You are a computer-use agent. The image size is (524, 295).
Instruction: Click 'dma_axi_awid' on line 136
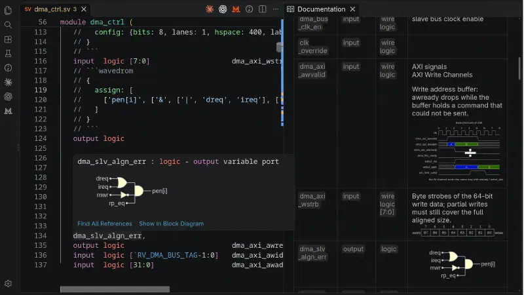[x=257, y=255]
